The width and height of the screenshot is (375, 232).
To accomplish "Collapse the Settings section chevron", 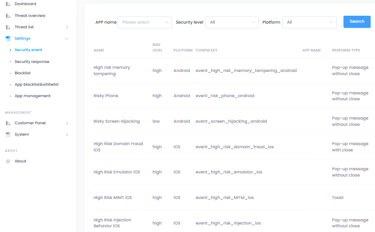I will click(x=67, y=39).
